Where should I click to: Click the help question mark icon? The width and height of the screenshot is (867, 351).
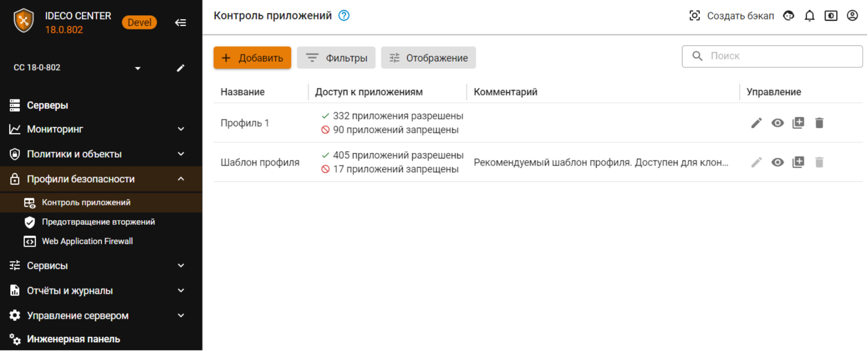[344, 16]
